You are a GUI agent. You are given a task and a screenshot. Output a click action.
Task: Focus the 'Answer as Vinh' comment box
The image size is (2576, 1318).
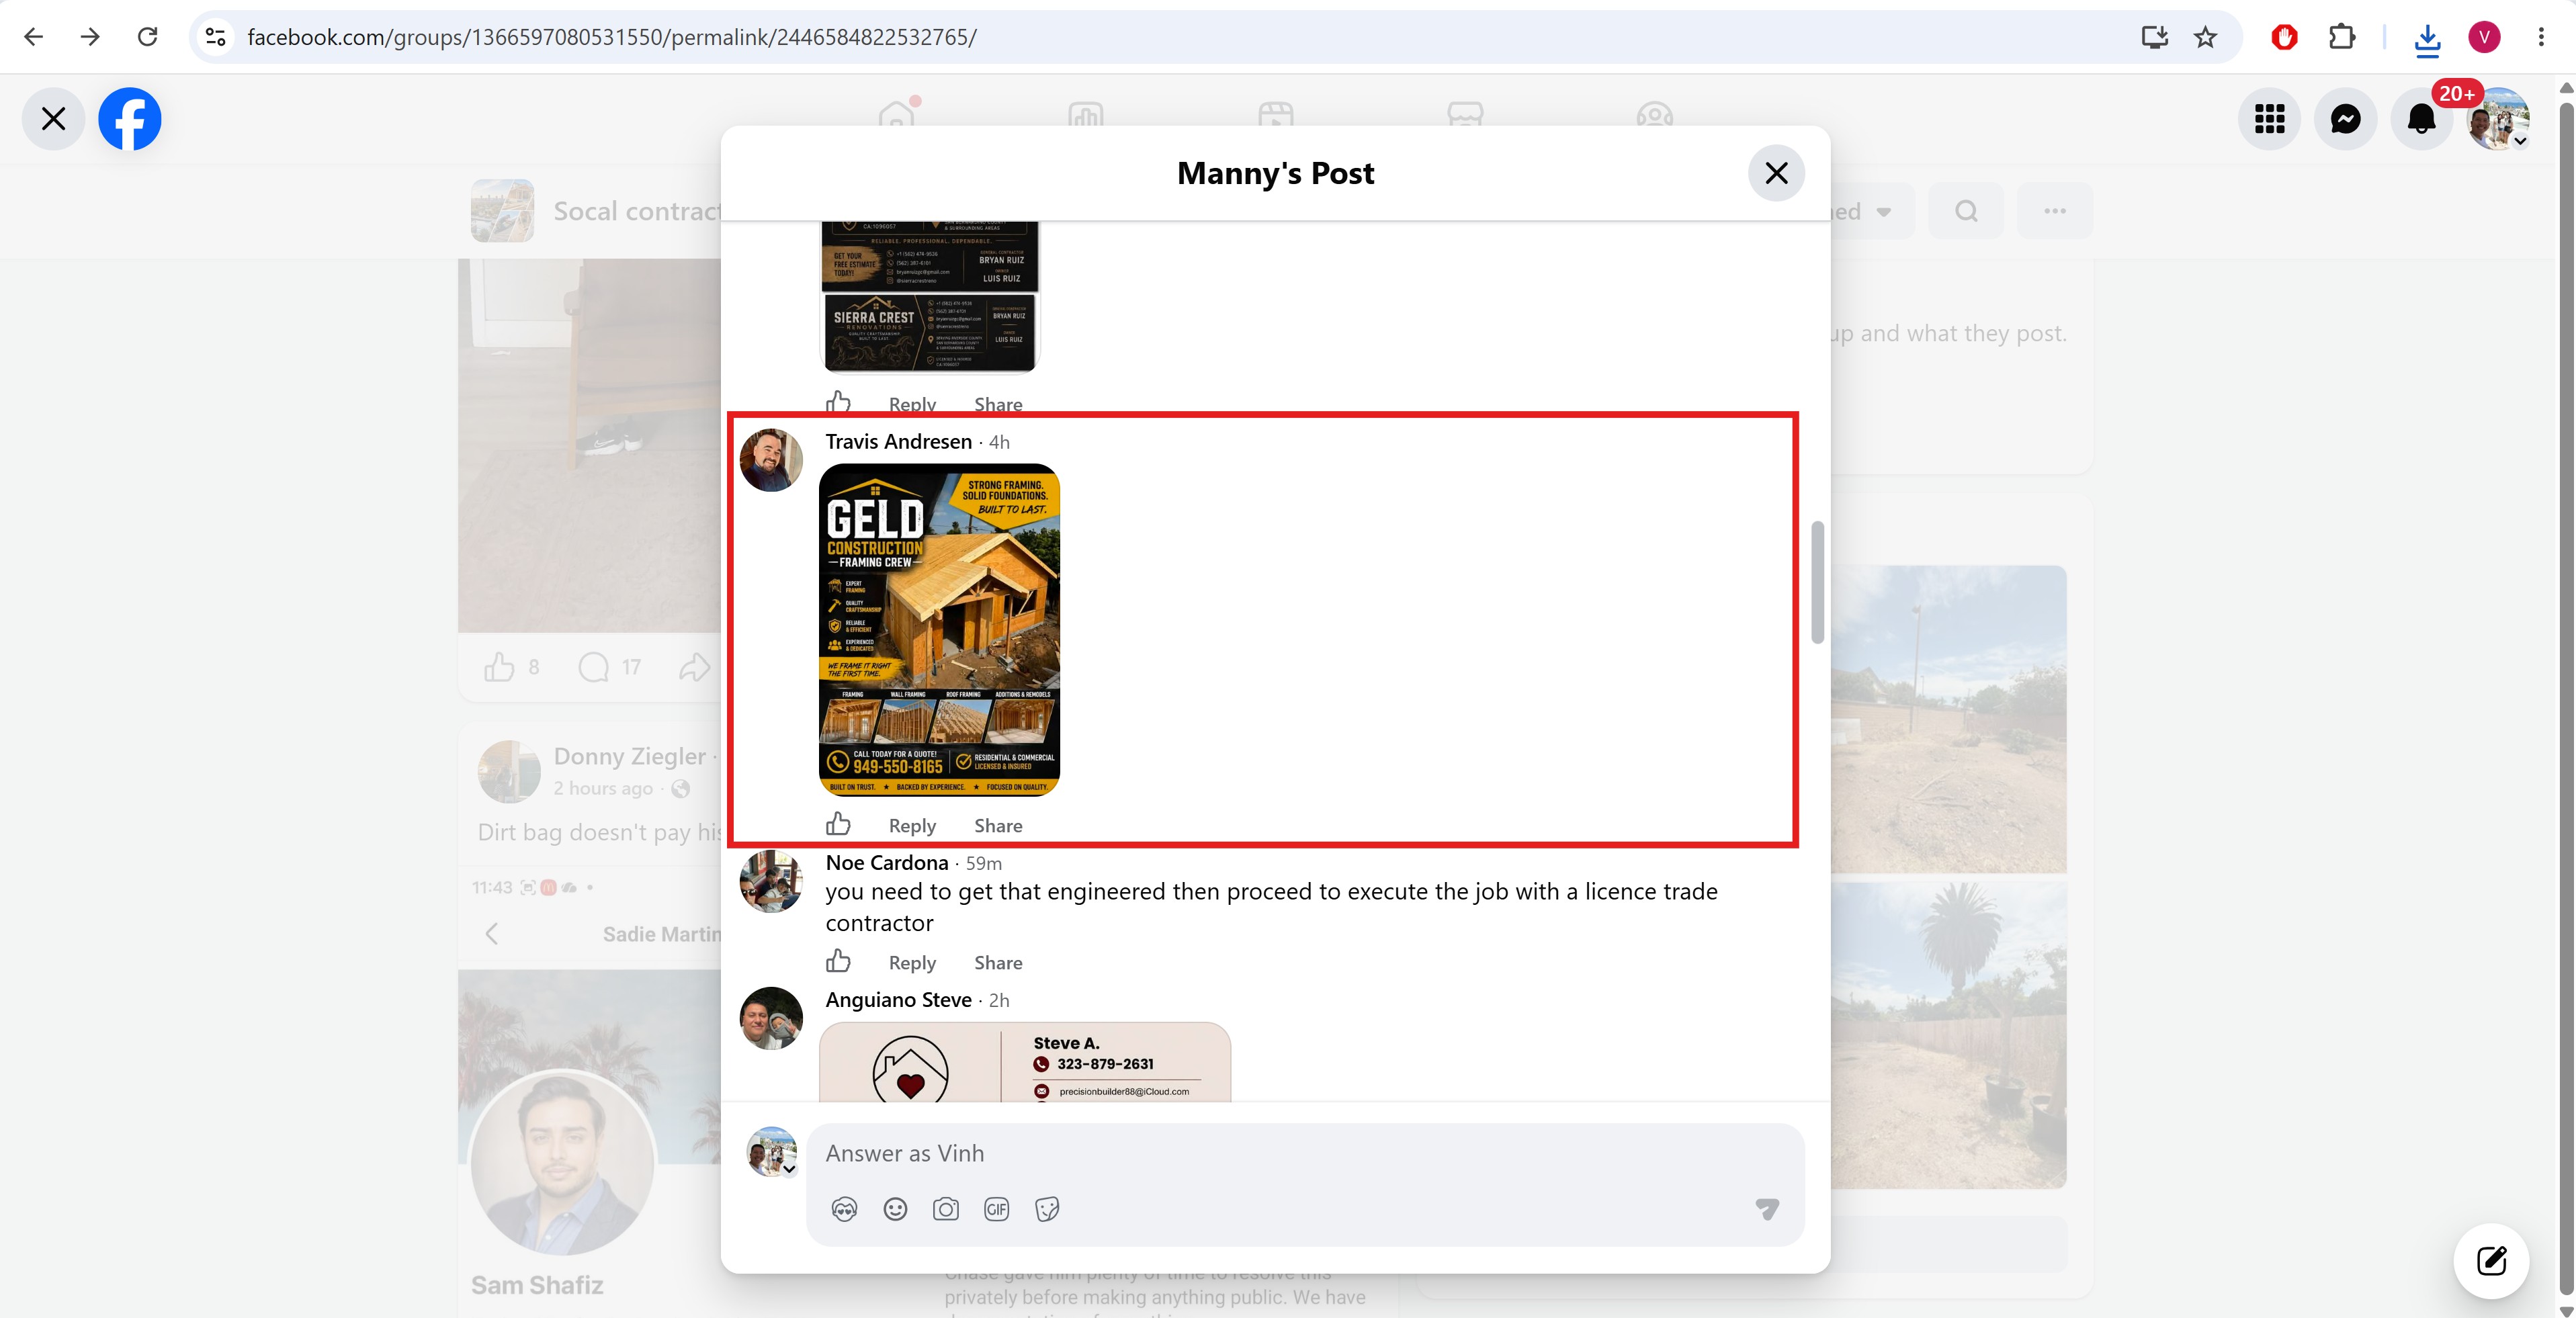pos(1305,1154)
